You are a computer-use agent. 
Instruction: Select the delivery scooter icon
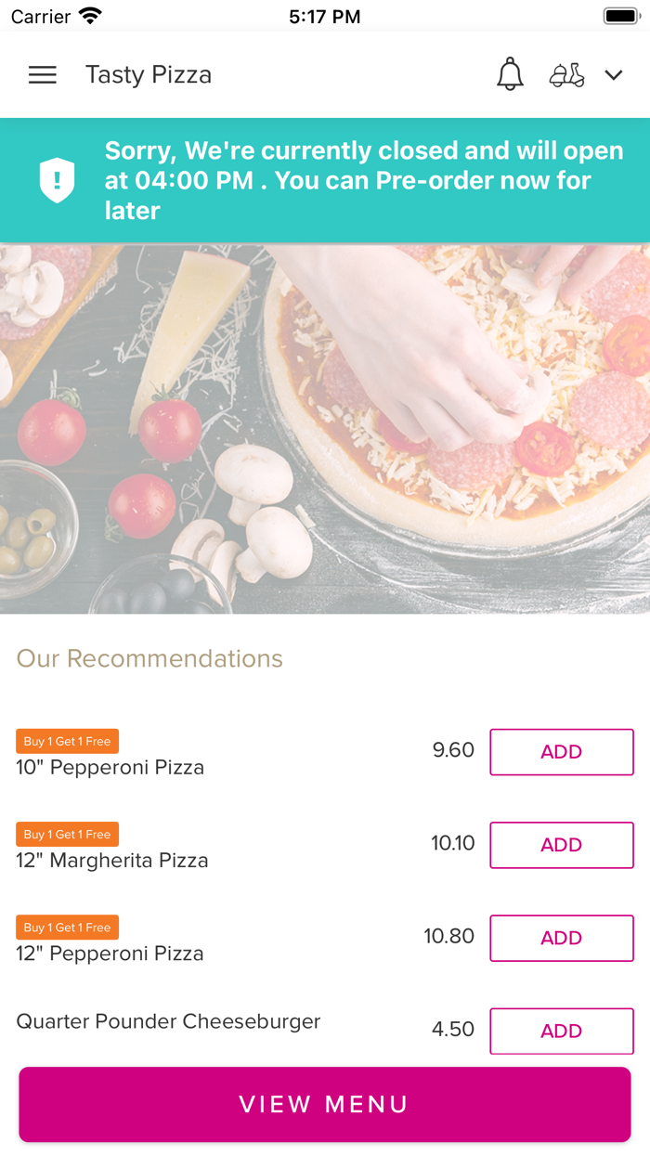tap(567, 74)
